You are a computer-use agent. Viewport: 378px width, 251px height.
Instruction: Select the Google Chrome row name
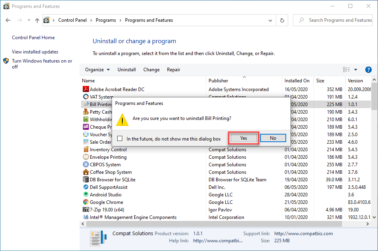tap(106, 202)
